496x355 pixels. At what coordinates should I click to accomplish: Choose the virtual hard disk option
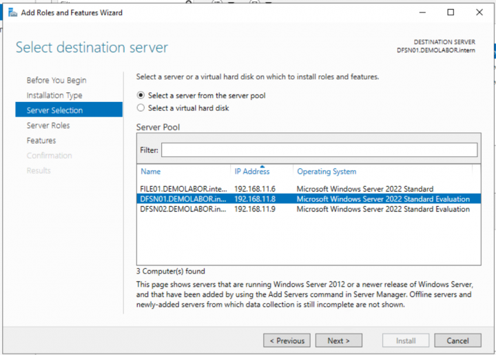tap(141, 108)
